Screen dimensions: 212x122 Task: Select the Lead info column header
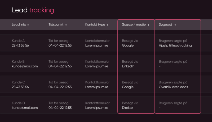(19, 24)
